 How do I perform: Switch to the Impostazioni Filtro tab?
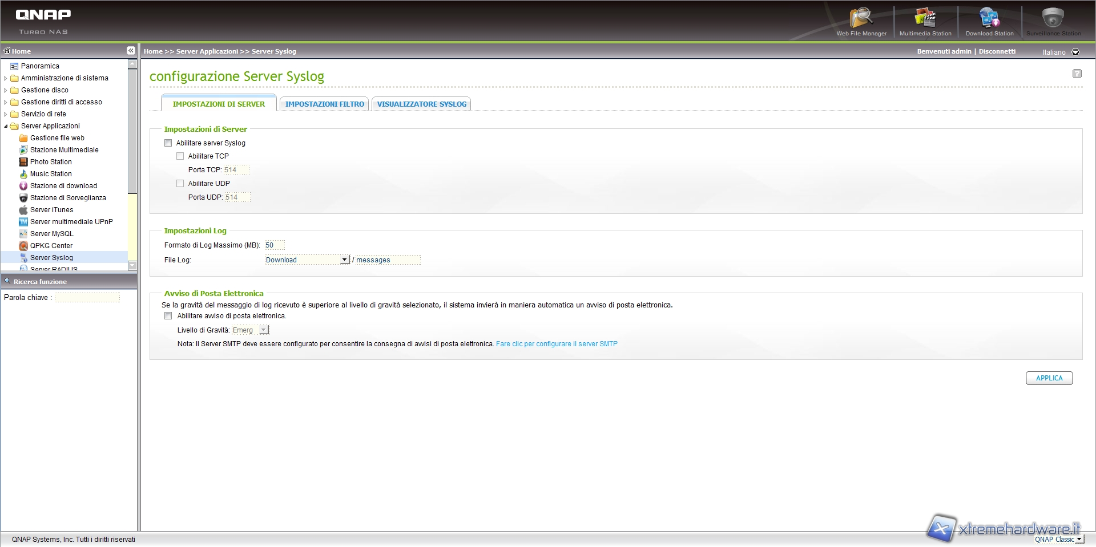click(324, 104)
